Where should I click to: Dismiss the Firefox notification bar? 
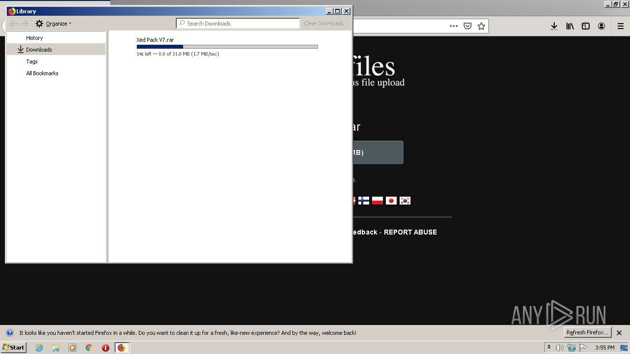[x=619, y=333]
